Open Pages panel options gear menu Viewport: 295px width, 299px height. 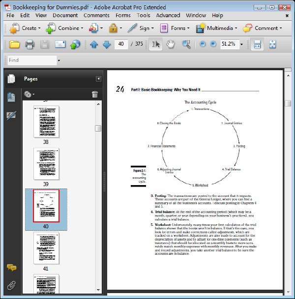pos(29,94)
